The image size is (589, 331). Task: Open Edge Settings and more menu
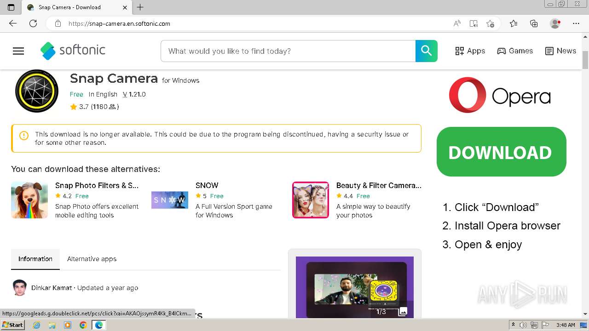(576, 23)
